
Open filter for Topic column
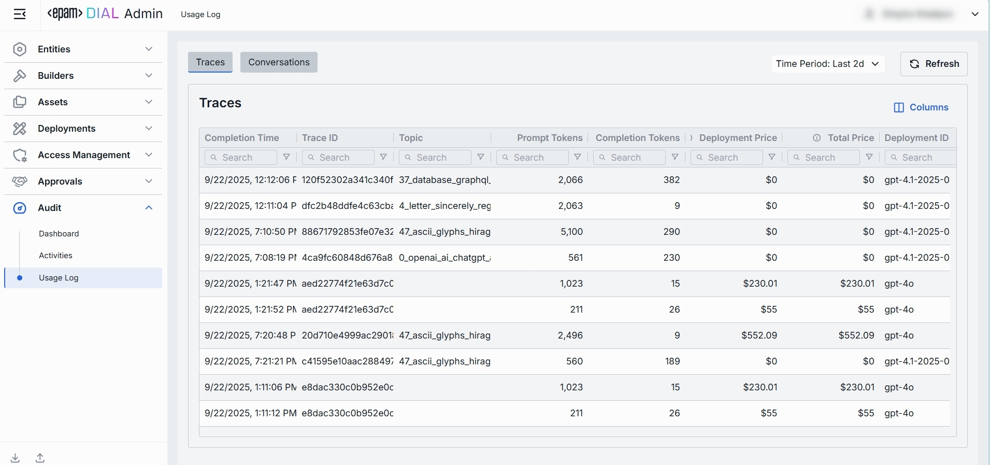click(481, 157)
